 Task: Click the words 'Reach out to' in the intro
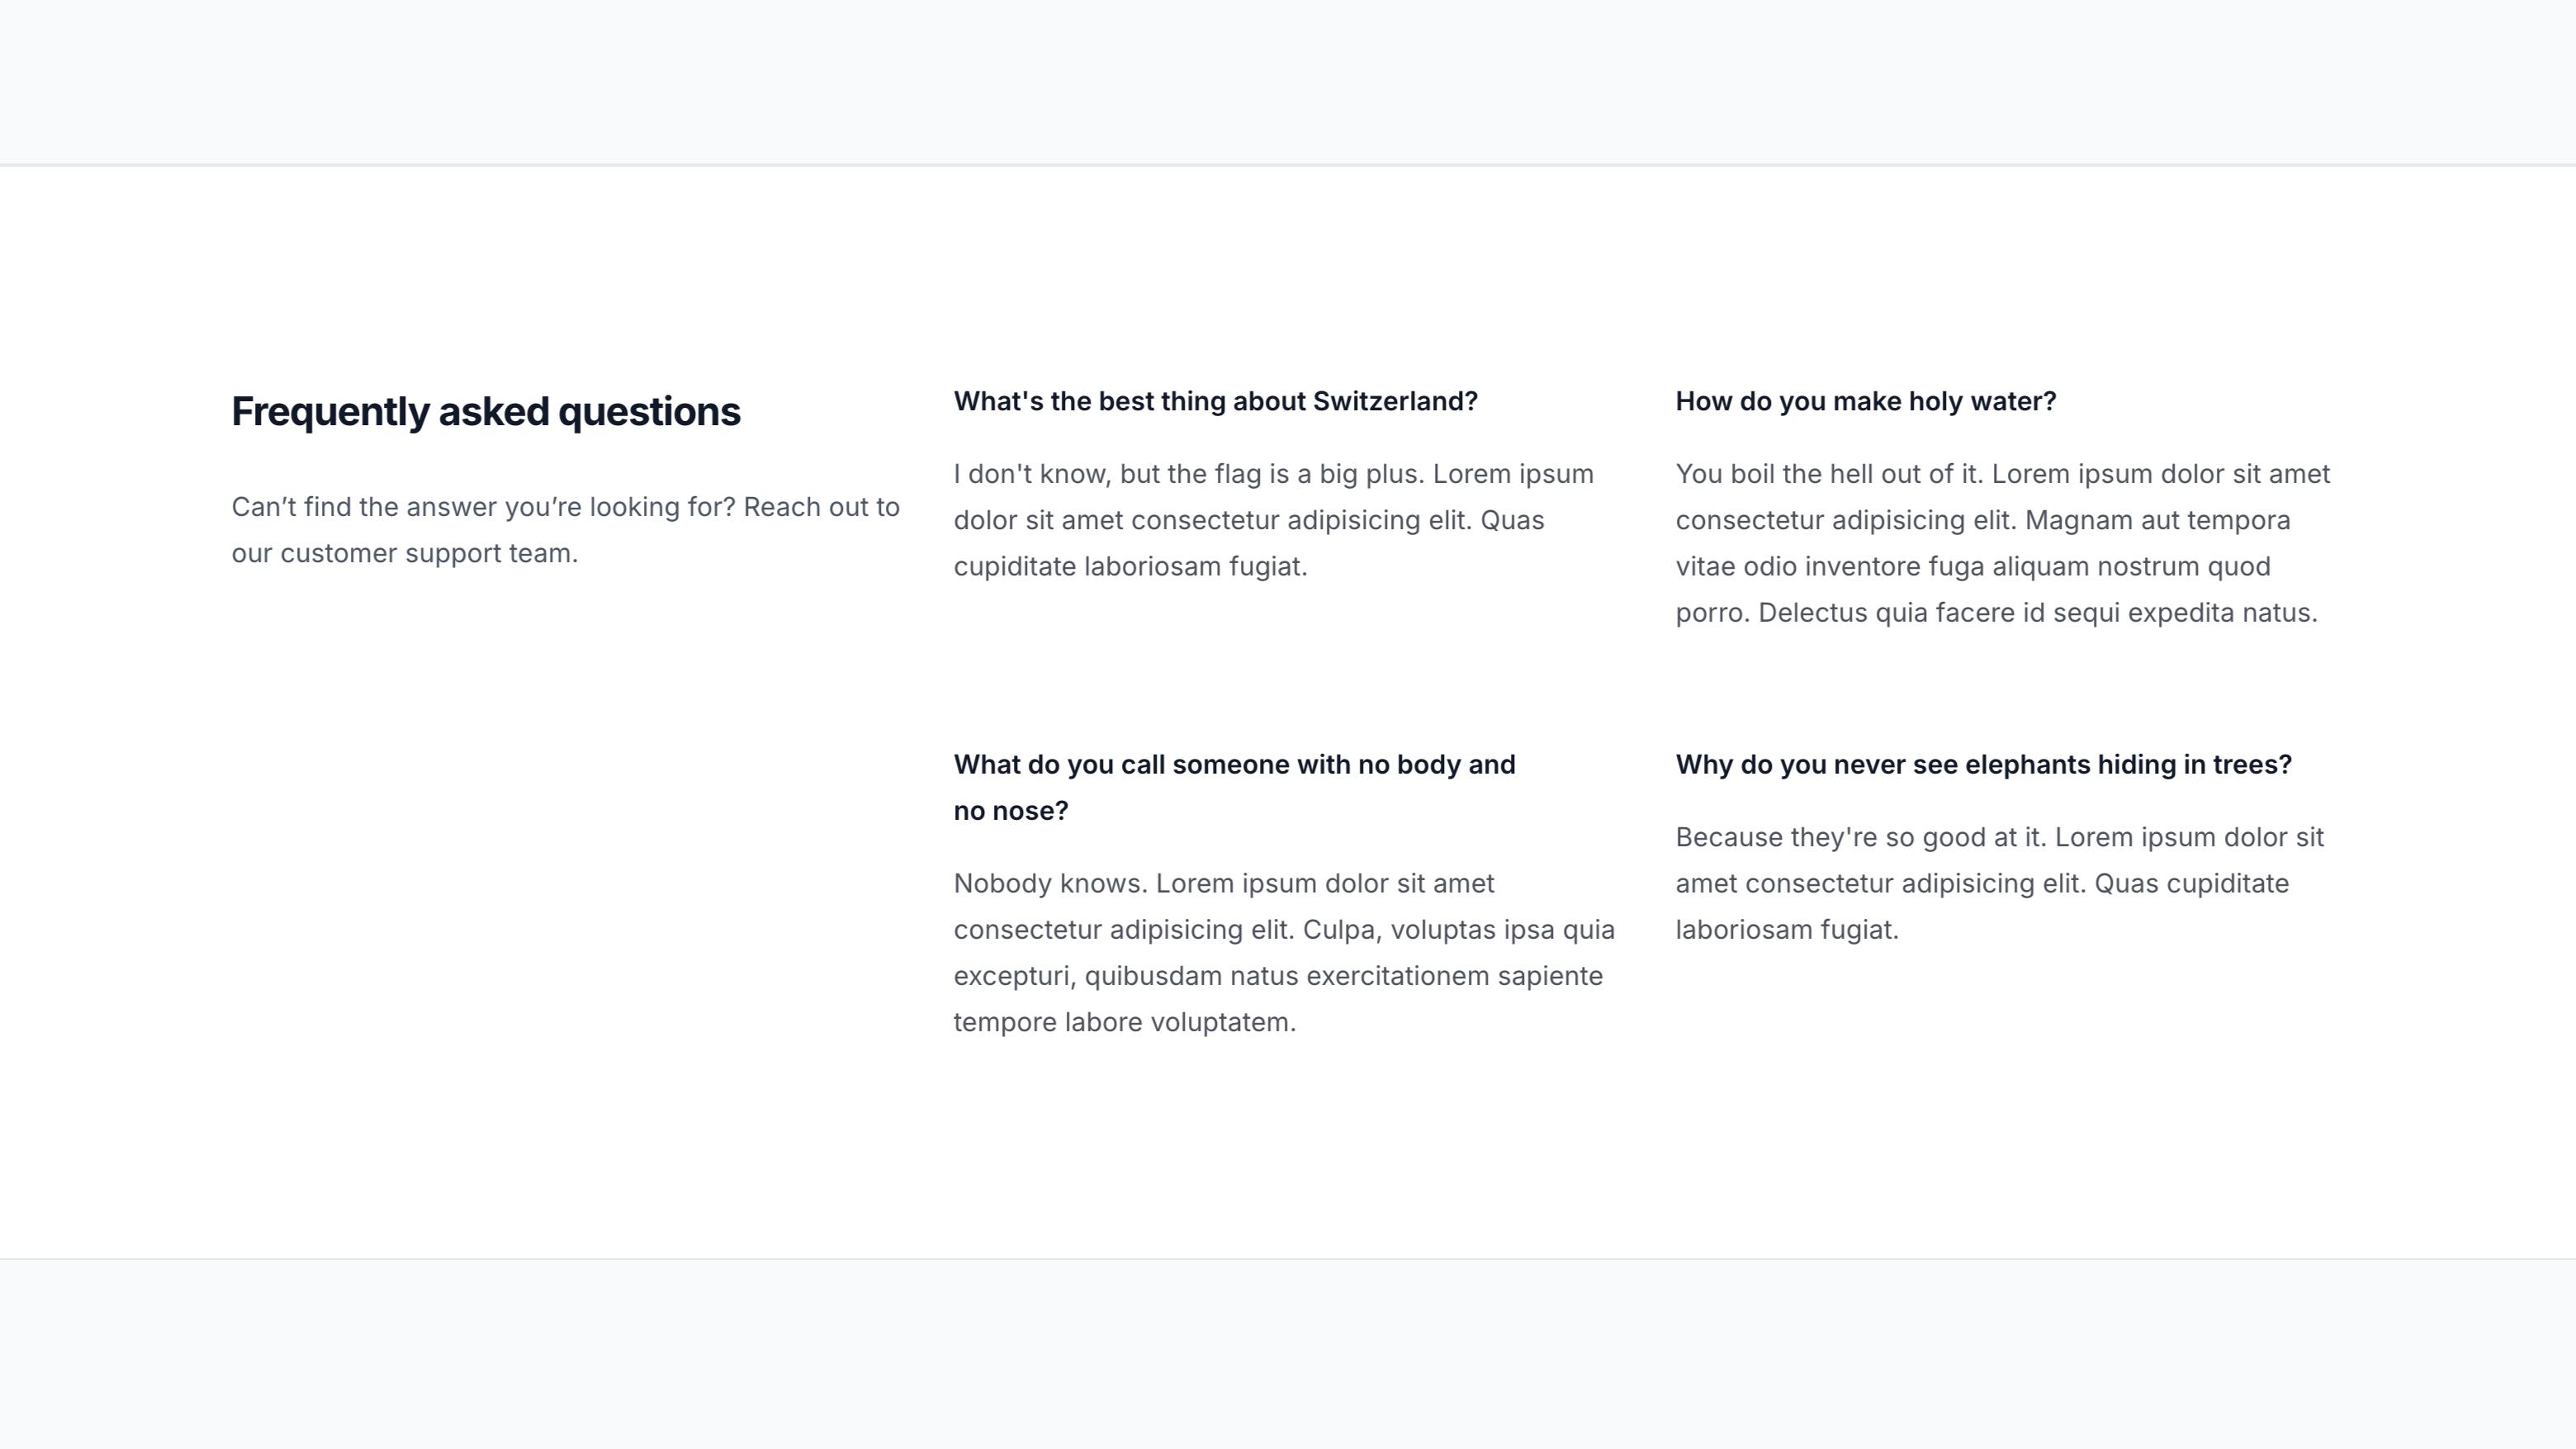point(821,507)
